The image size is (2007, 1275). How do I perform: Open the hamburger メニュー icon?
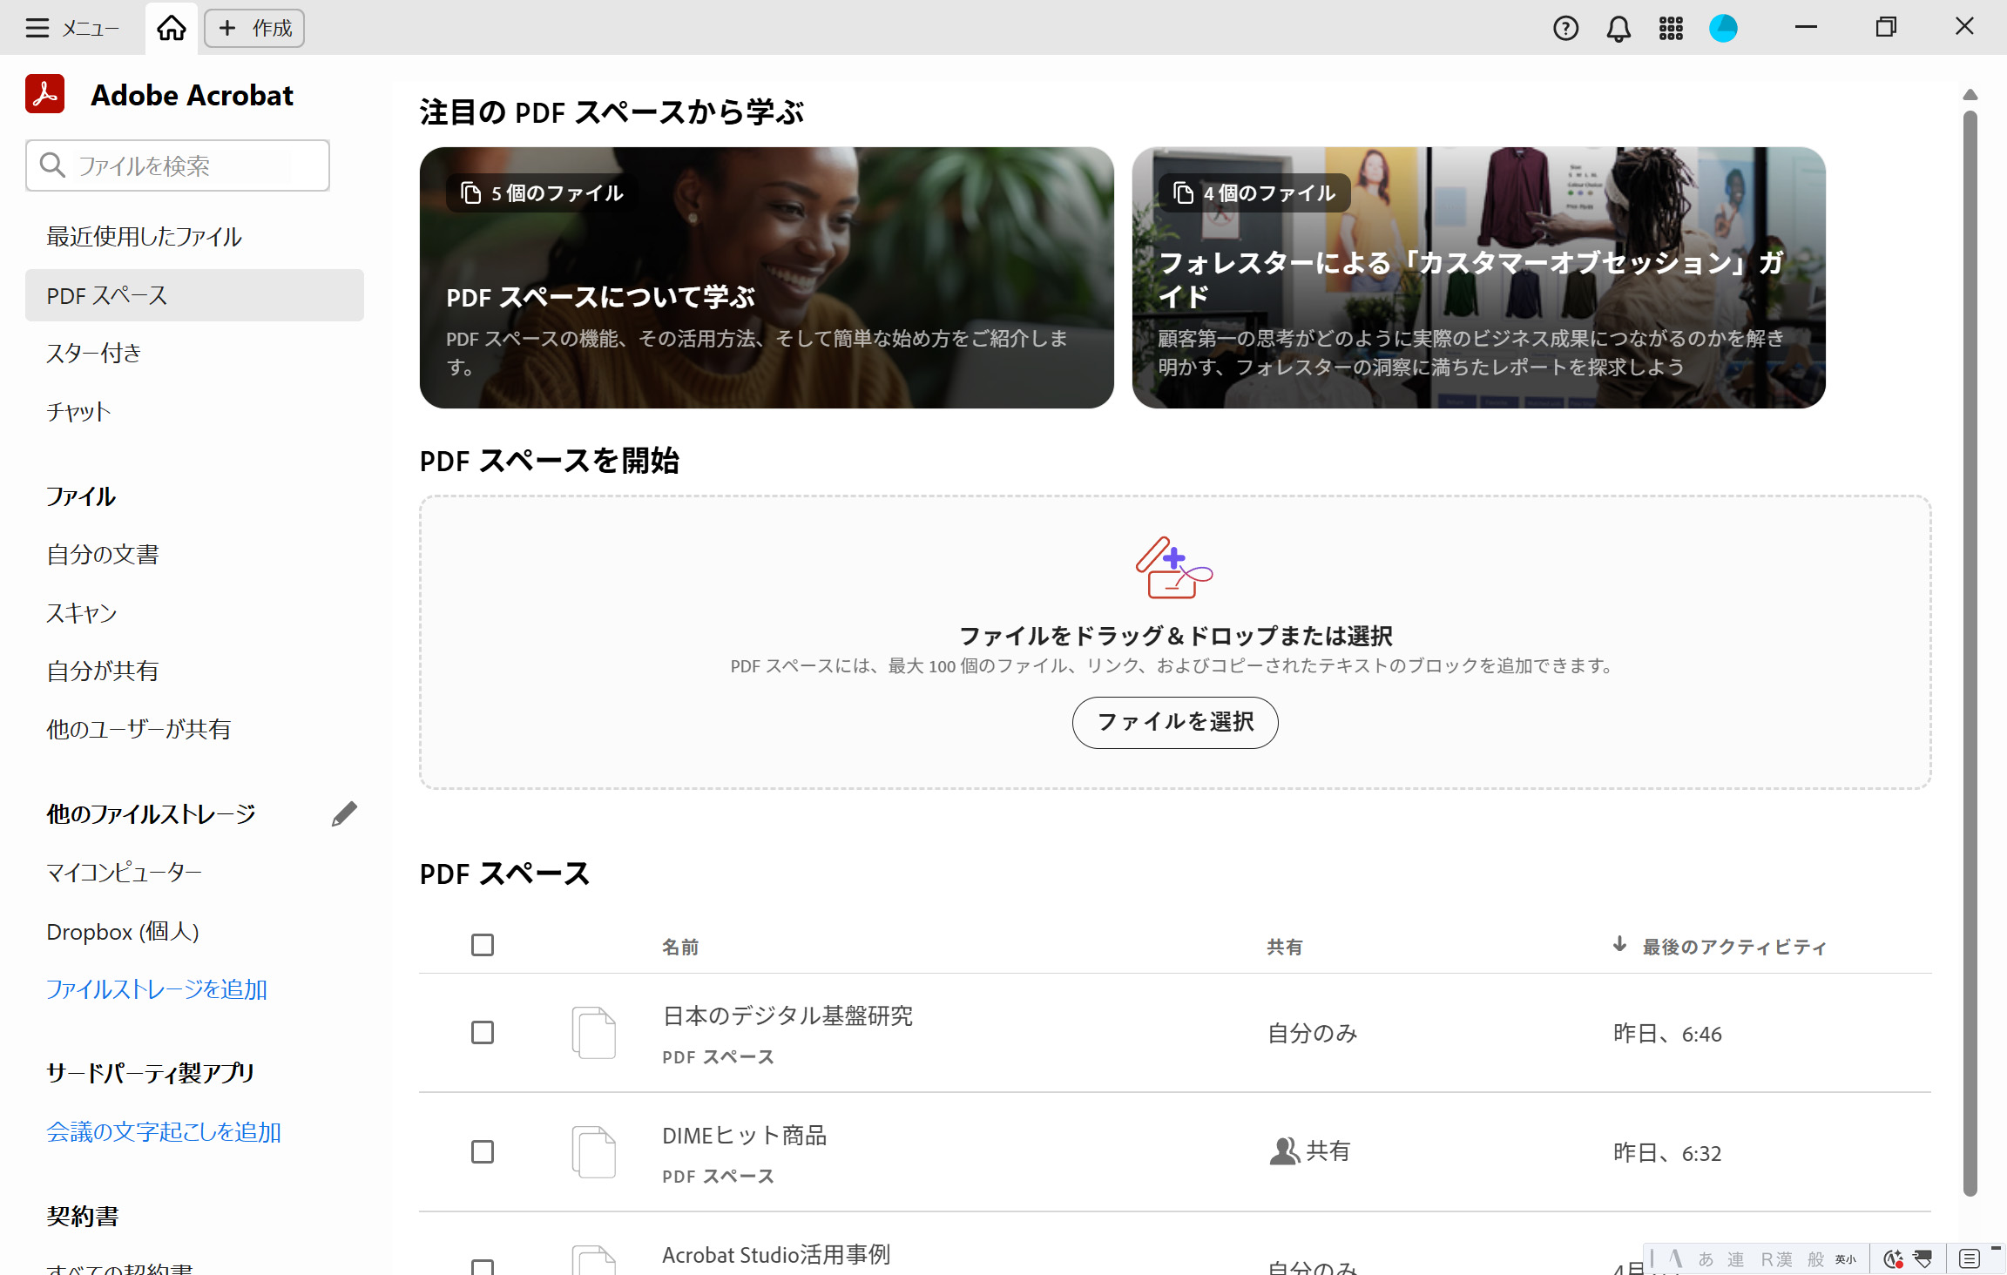pyautogui.click(x=37, y=29)
